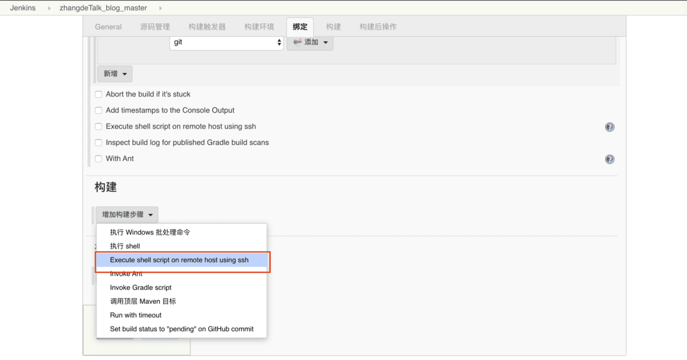Toggle Inspect build log for Gradle build scans

tap(98, 142)
